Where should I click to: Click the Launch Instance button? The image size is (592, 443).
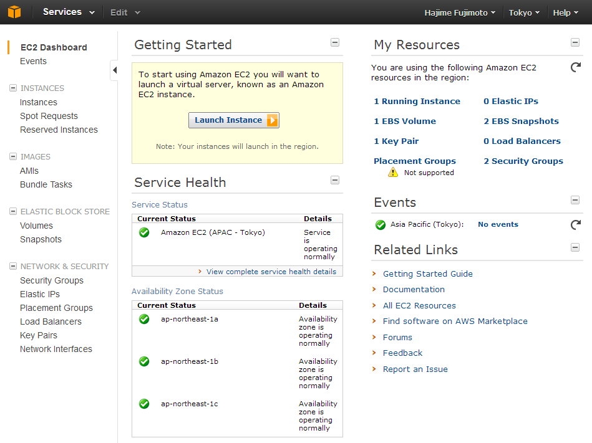pyautogui.click(x=234, y=120)
